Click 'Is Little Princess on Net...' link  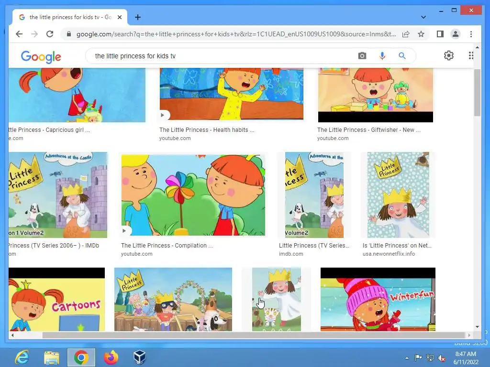(x=397, y=245)
